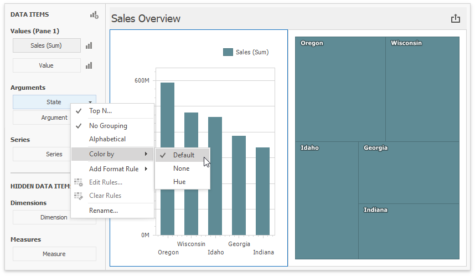The width and height of the screenshot is (475, 276).
Task: Click the add pane icon beside Data Items
Action: (94, 15)
